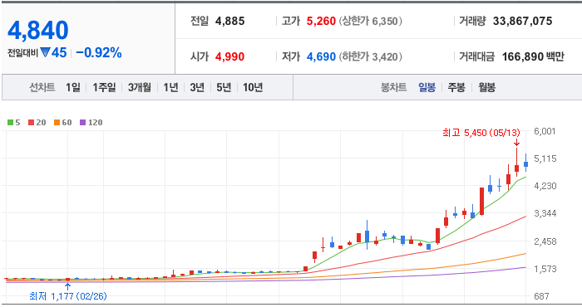Click the red 20-day moving average swatch
Image resolution: width=582 pixels, height=307 pixels.
point(32,123)
